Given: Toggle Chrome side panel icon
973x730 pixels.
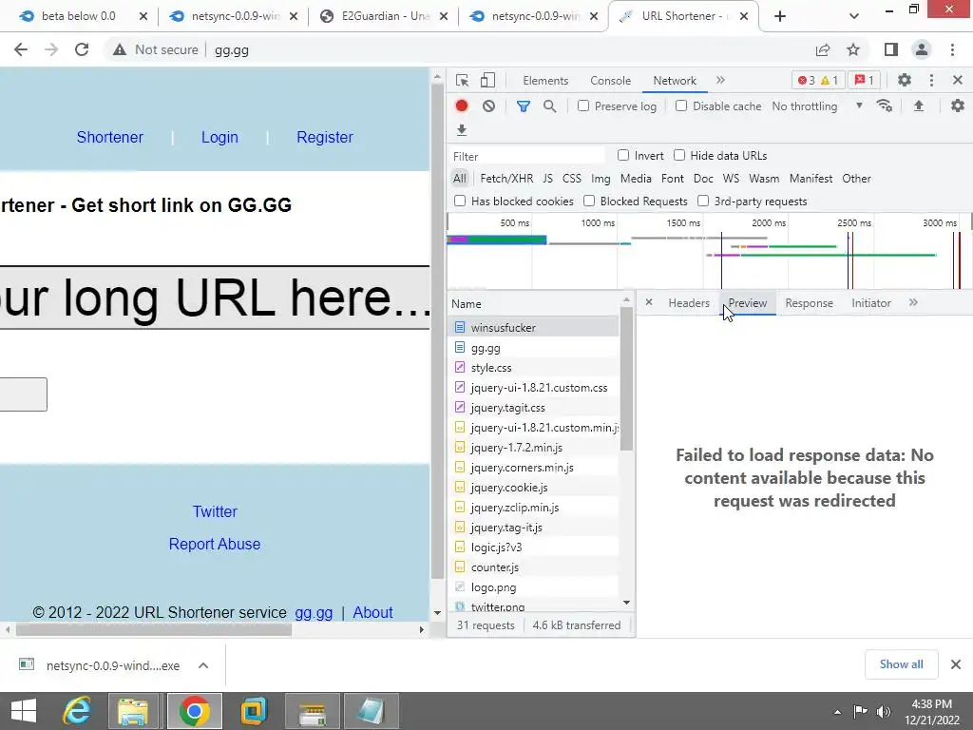Looking at the screenshot, I should [x=890, y=49].
